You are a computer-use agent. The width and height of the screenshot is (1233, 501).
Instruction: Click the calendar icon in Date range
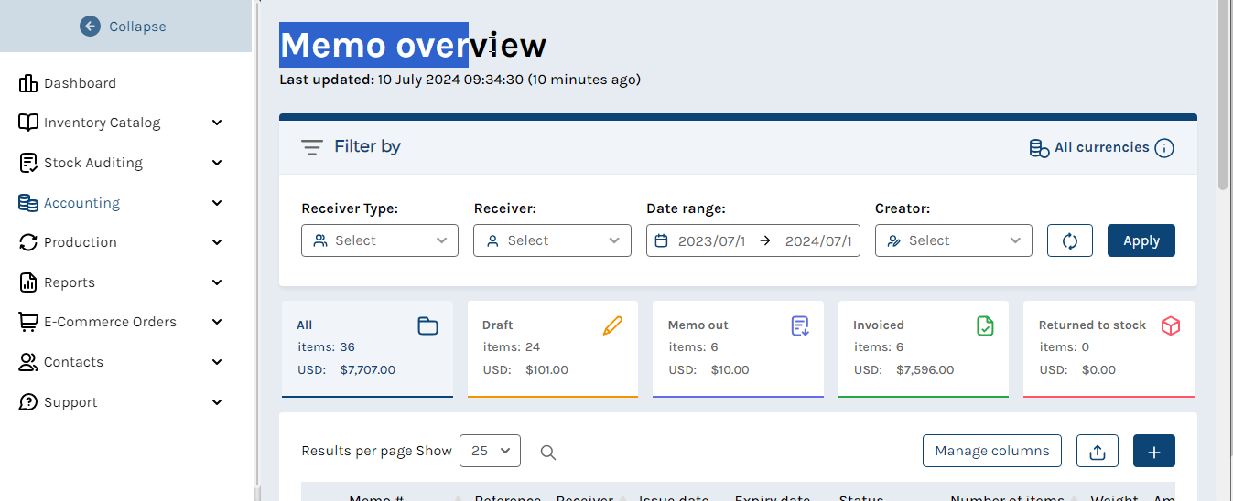tap(662, 241)
